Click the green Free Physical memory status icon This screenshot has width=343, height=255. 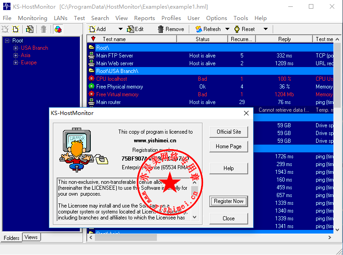(x=91, y=86)
